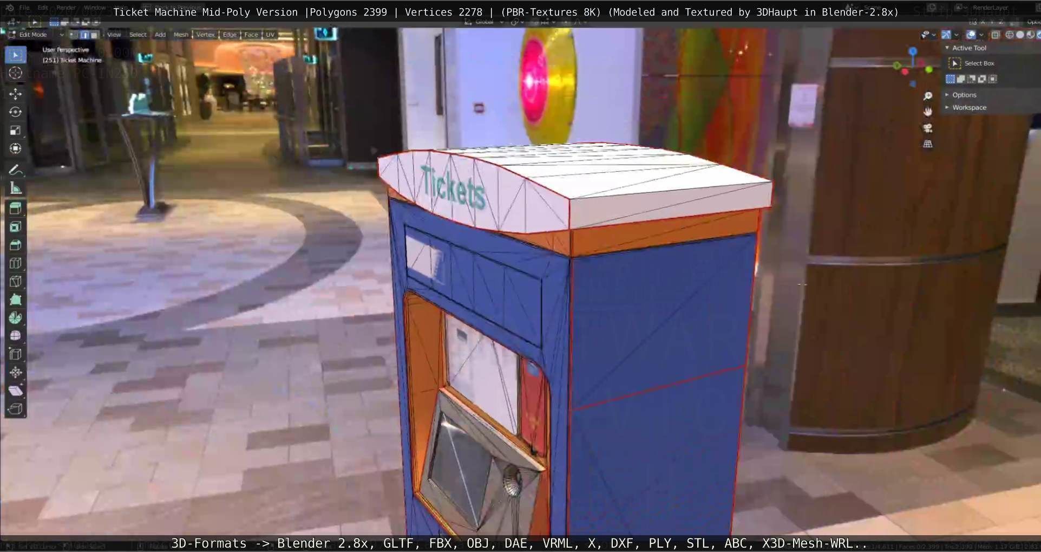The image size is (1041, 552).
Task: Select the Bevel tool
Action: tap(15, 245)
